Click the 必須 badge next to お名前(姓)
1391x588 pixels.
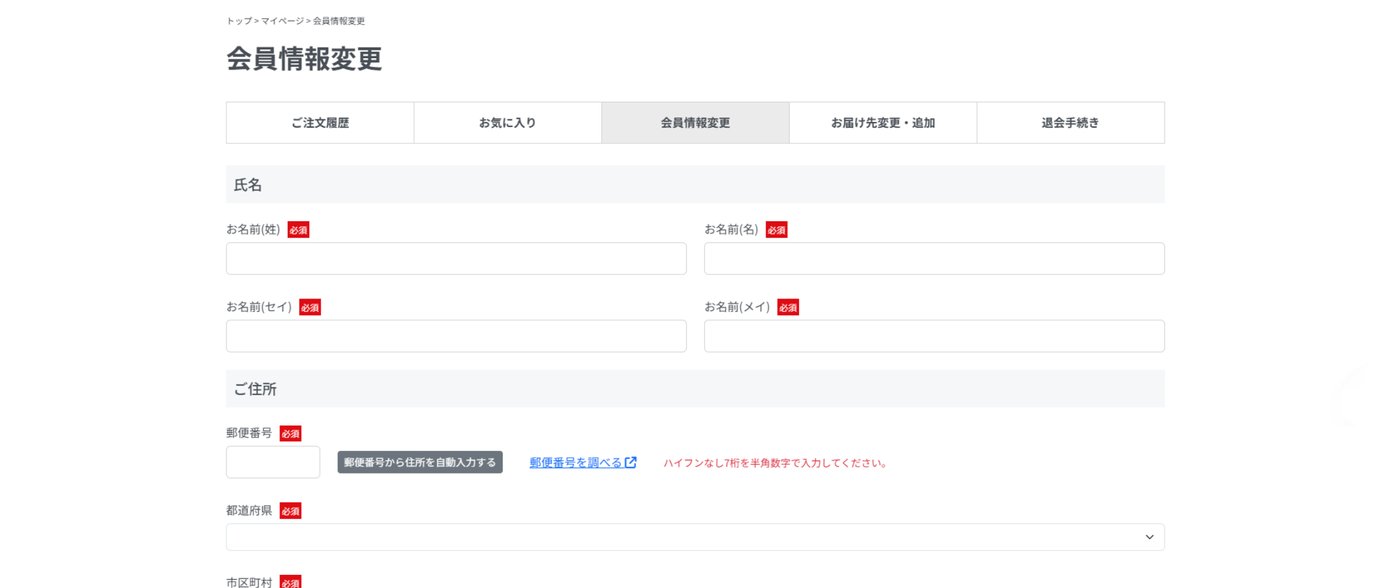(298, 230)
